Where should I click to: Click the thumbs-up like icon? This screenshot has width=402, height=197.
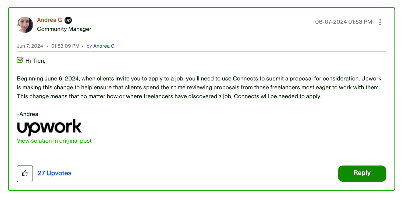click(x=25, y=174)
